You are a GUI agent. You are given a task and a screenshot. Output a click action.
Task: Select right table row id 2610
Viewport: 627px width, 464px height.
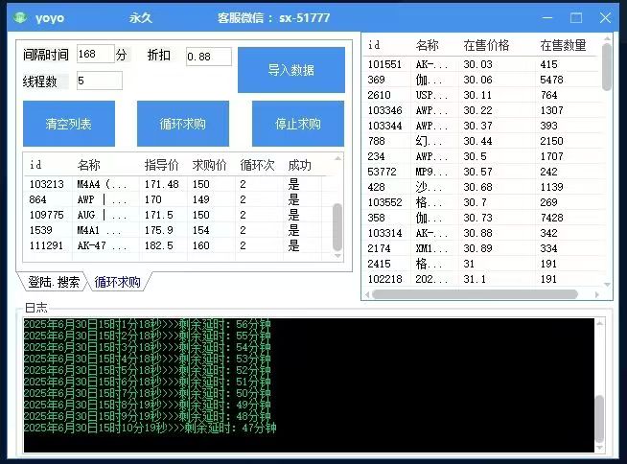click(482, 95)
